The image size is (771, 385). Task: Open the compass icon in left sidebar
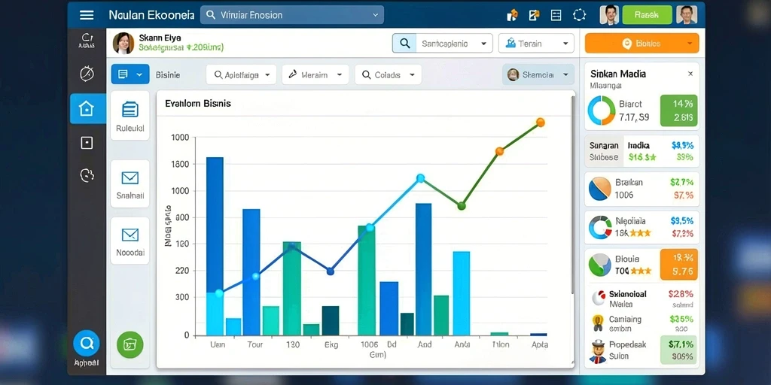click(87, 74)
